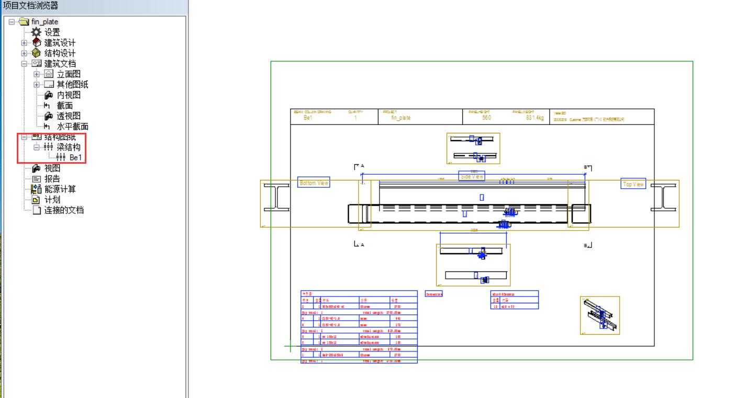Click the 截面 section icon
This screenshot has height=398, width=746.
point(49,106)
